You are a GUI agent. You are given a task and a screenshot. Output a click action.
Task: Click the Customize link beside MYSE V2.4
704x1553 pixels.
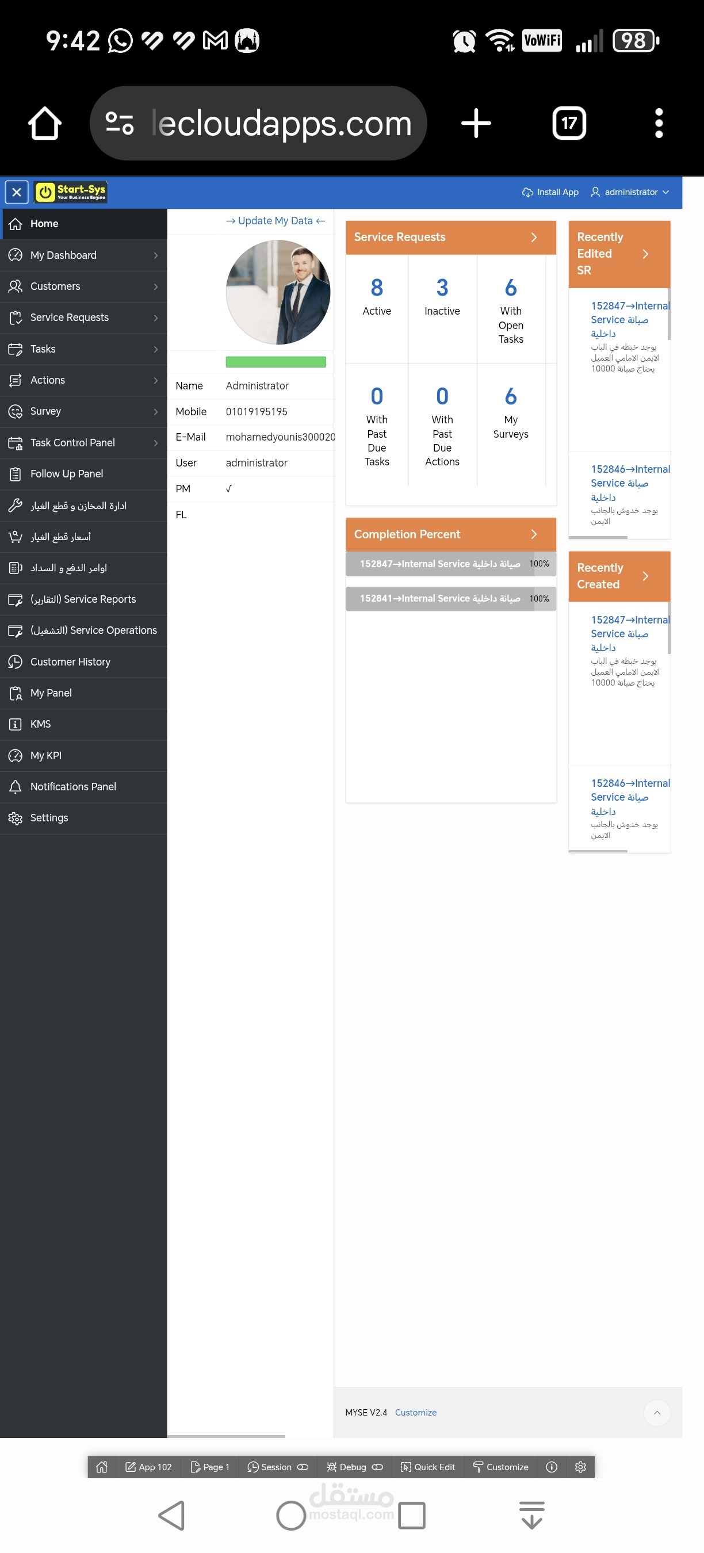click(415, 1413)
